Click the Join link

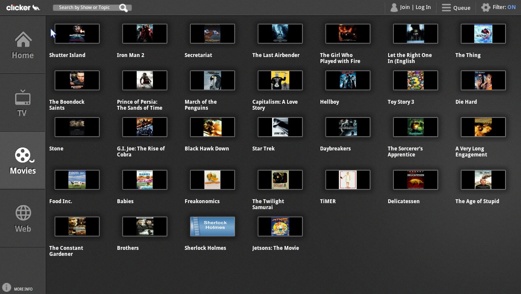coord(405,7)
